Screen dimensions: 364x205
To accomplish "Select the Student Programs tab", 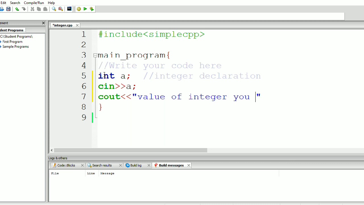I will [x=12, y=30].
